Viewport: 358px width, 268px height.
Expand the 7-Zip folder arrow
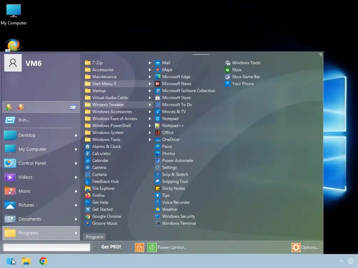coord(150,63)
